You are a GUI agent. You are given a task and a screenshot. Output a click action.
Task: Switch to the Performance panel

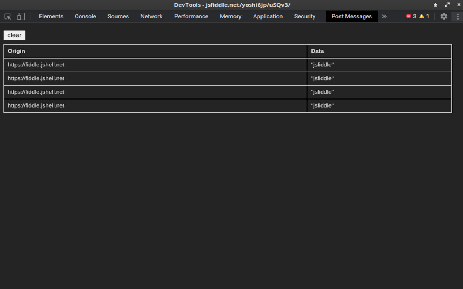click(x=191, y=16)
